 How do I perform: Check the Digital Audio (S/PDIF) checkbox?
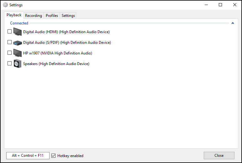coord(10,42)
